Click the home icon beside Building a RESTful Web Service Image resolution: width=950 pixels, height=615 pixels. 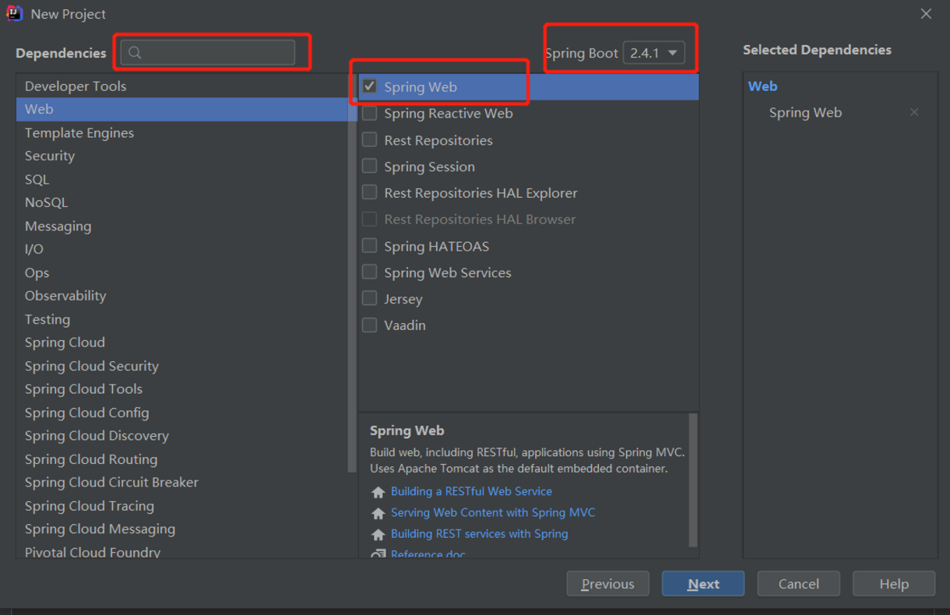tap(378, 492)
